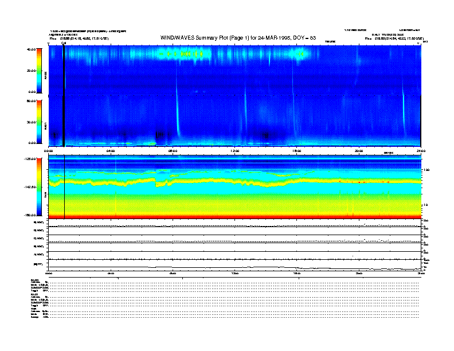Click the TNR heading in the bottom status list
The image size is (454, 351).
[x=33, y=309]
